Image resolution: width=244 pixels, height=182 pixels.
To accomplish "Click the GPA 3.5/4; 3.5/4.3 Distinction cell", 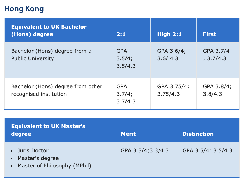I will (x=207, y=150).
